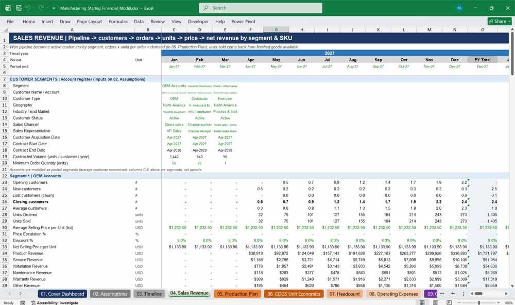This screenshot has height=305, width=515.
Task: Select CUSTOMER SEGMENTS section header cell
Action: tap(78, 79)
